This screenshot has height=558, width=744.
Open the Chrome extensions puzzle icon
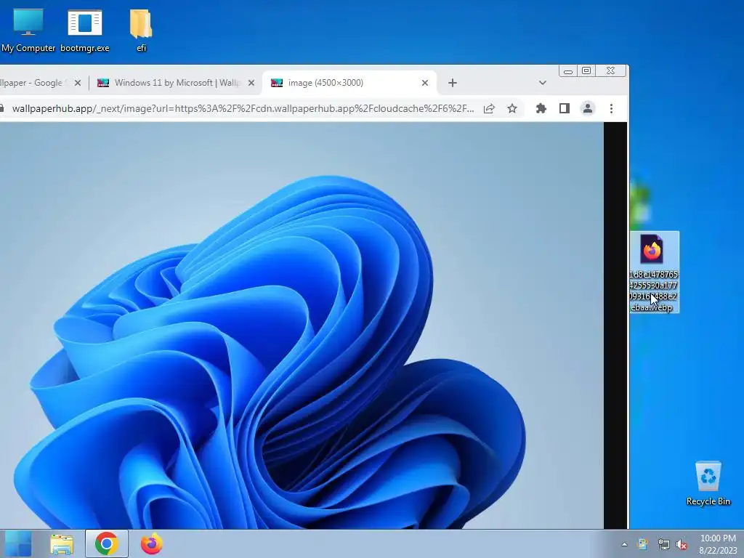(541, 109)
